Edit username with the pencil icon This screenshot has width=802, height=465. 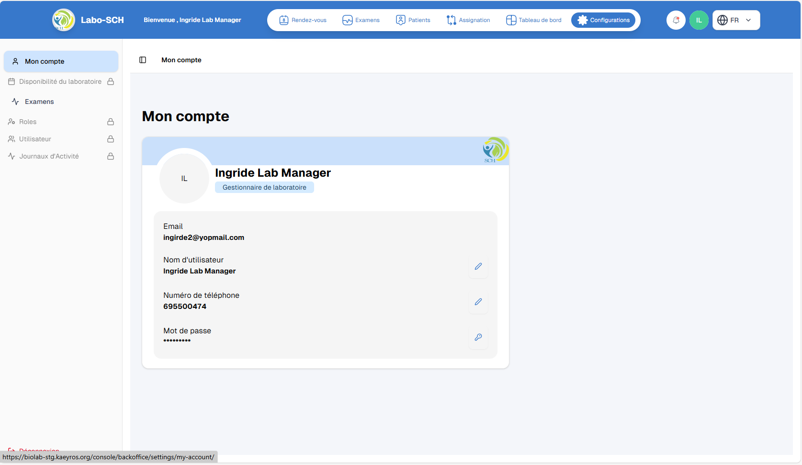pos(478,266)
